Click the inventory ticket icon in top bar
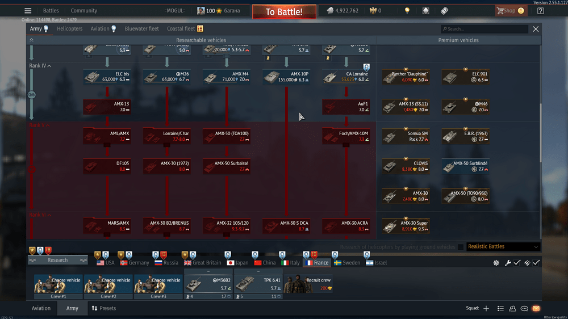 pos(445,11)
